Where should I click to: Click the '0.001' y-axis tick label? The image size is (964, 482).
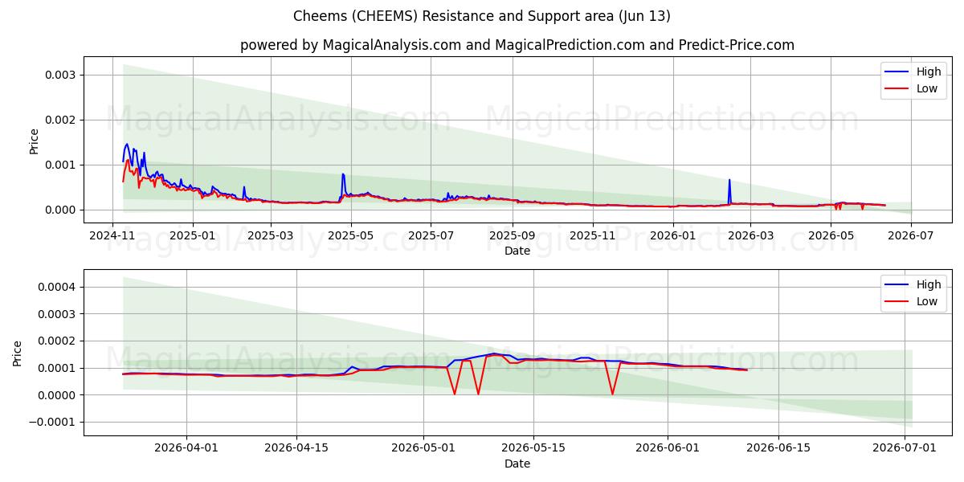[60, 165]
